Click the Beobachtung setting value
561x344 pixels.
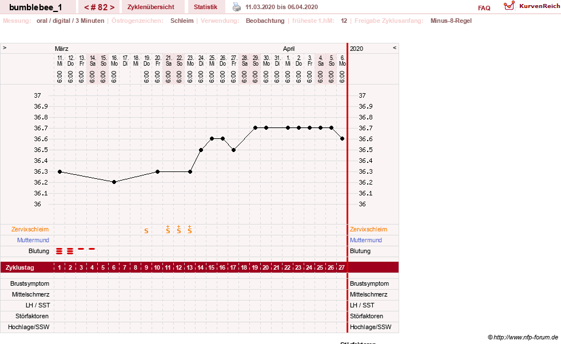coord(265,21)
